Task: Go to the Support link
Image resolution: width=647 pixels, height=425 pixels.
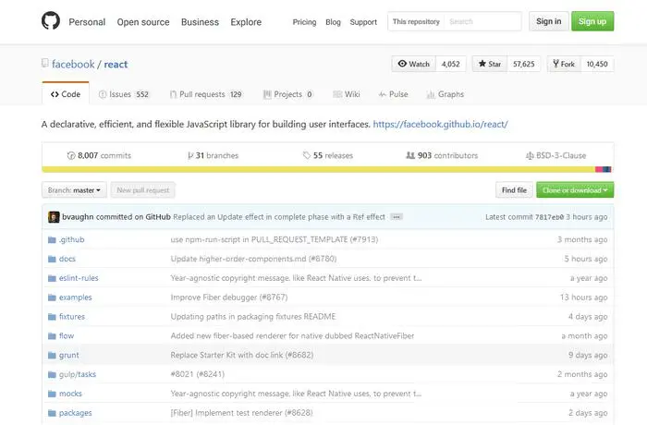Action: pyautogui.click(x=363, y=22)
